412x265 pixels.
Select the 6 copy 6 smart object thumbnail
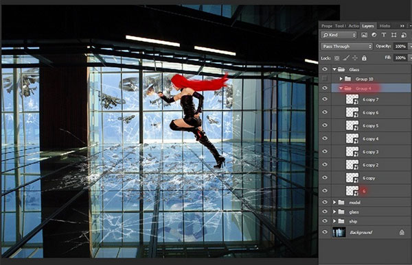352,112
